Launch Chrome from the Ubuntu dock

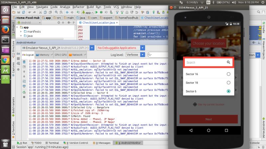[x=5, y=60]
